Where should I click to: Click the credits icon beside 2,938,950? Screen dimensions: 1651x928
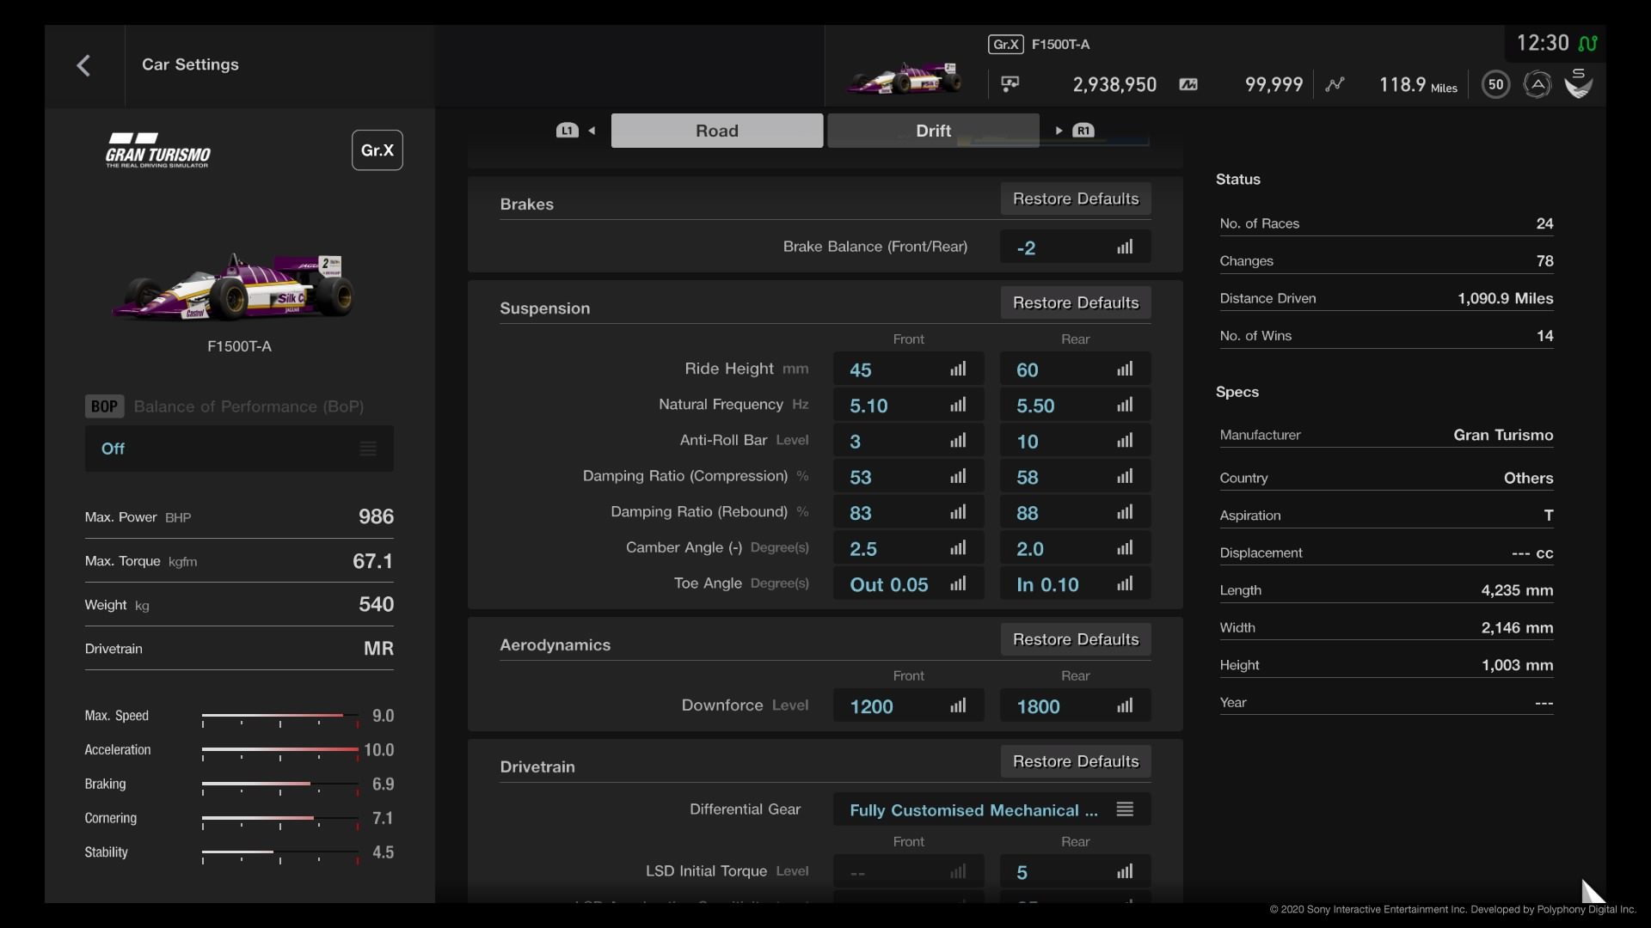point(1010,84)
